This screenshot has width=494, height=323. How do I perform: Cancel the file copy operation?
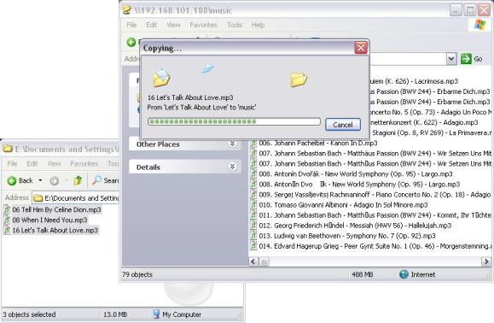[x=343, y=125]
